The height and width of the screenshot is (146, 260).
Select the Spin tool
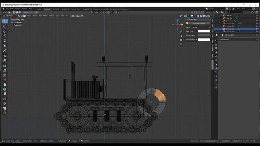5,89
